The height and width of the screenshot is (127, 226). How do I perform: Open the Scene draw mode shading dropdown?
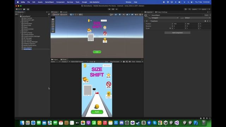tap(111, 14)
